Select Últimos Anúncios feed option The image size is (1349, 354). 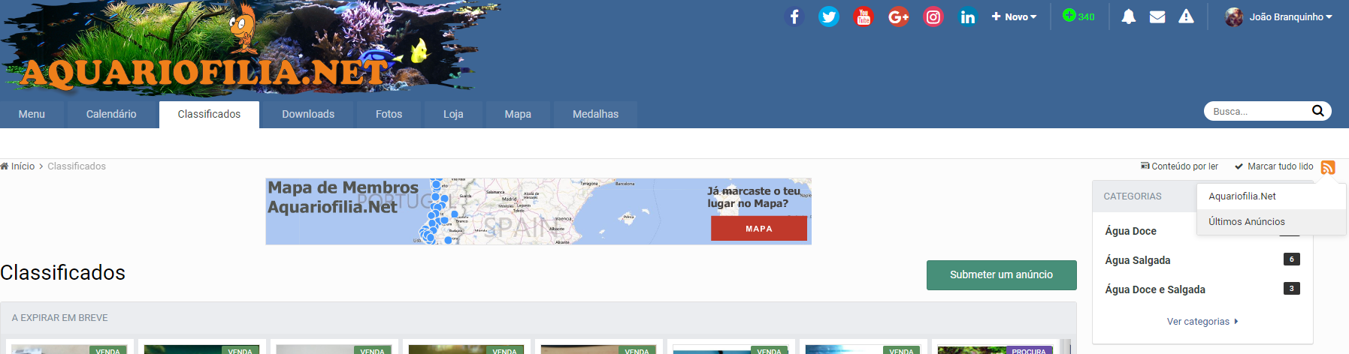click(1246, 221)
